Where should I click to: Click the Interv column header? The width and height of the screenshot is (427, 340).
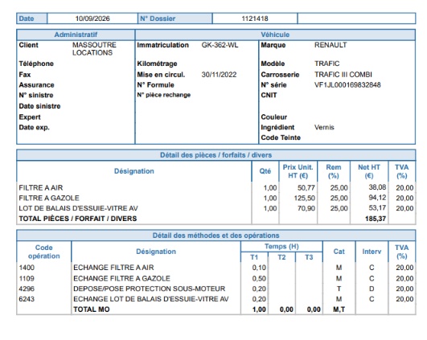pos(372,252)
